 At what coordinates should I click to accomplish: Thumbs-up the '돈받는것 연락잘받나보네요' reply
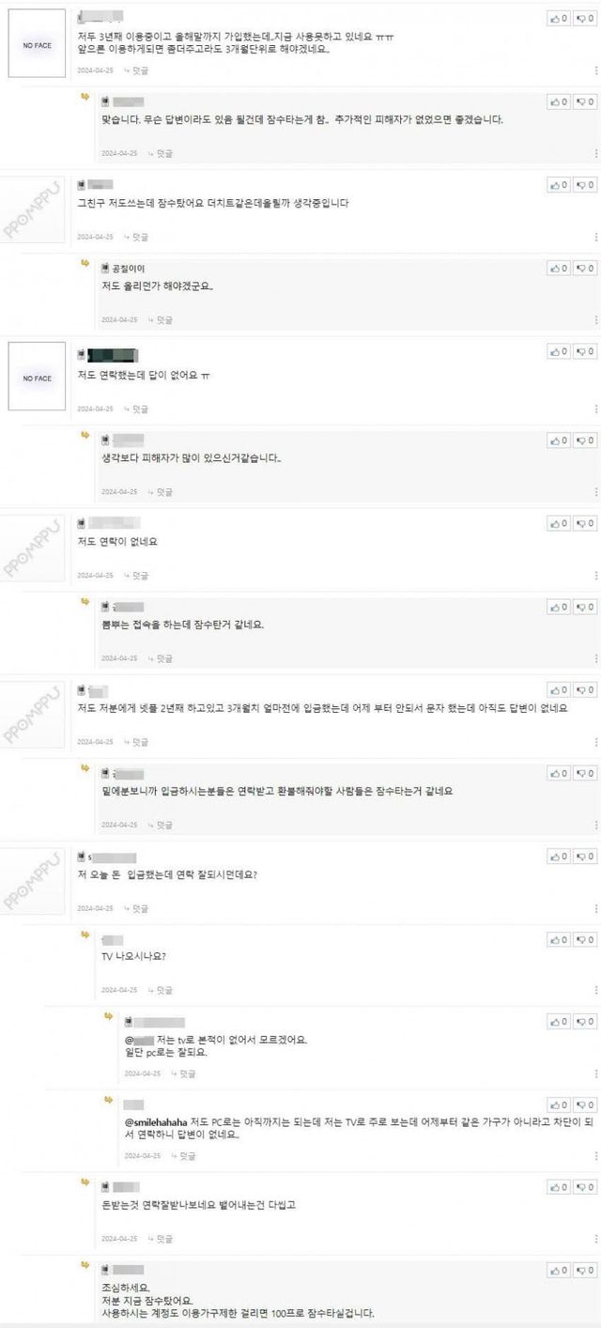coord(560,1188)
